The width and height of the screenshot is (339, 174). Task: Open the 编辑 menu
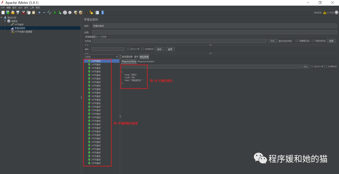[x=8, y=8]
